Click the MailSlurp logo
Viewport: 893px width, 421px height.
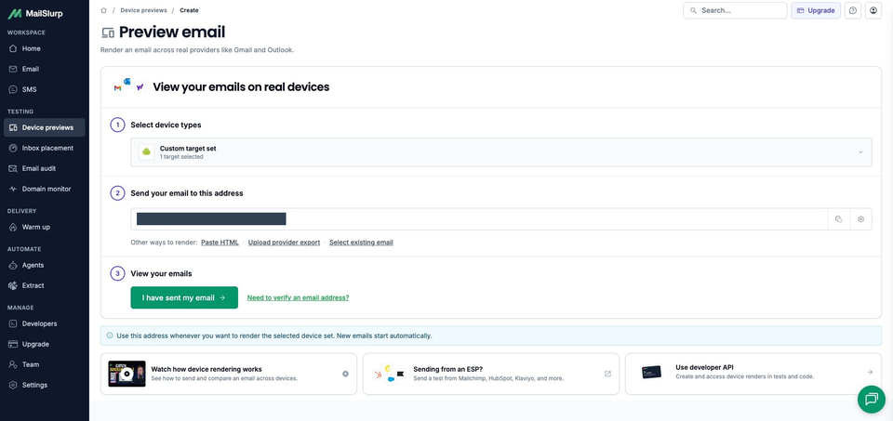[x=35, y=14]
